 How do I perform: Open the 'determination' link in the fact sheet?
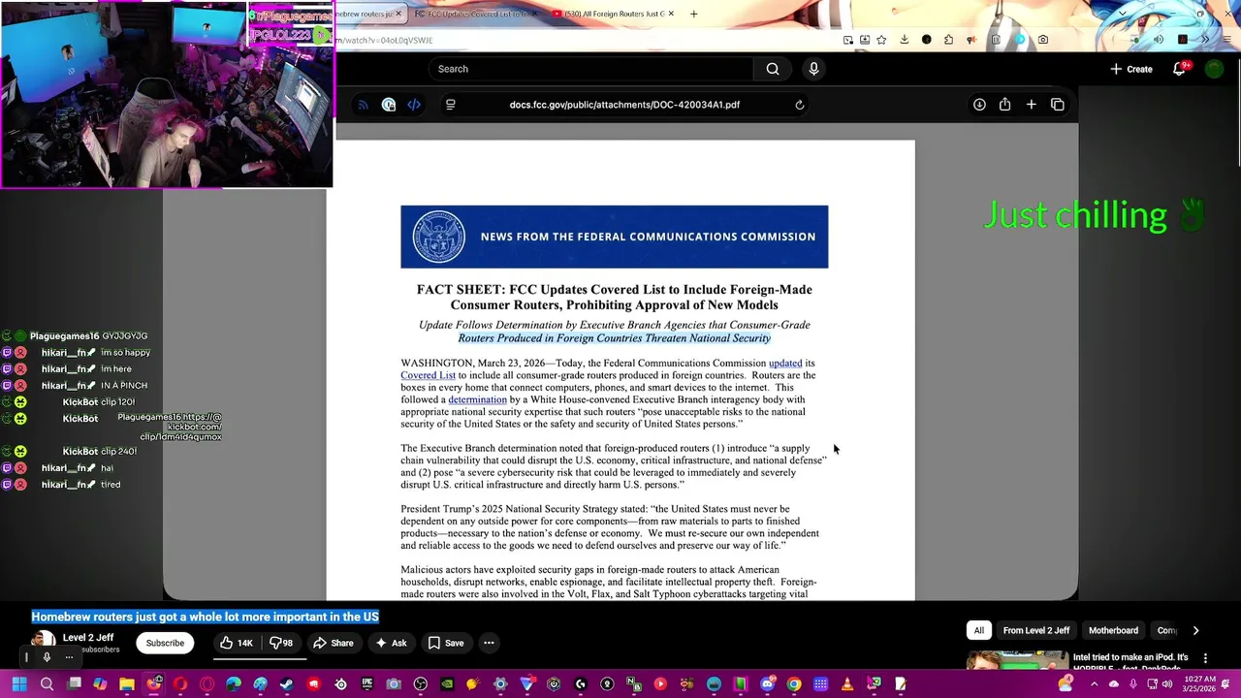477,399
